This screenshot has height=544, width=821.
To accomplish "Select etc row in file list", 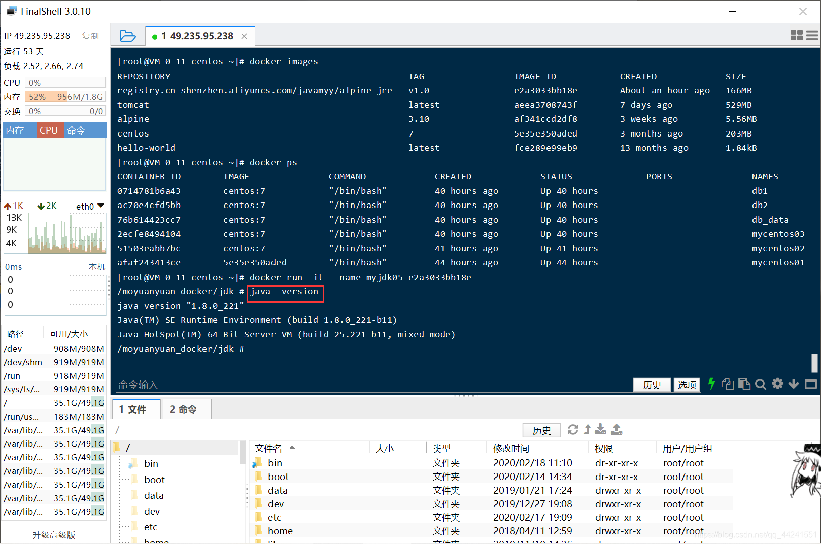I will click(x=492, y=517).
